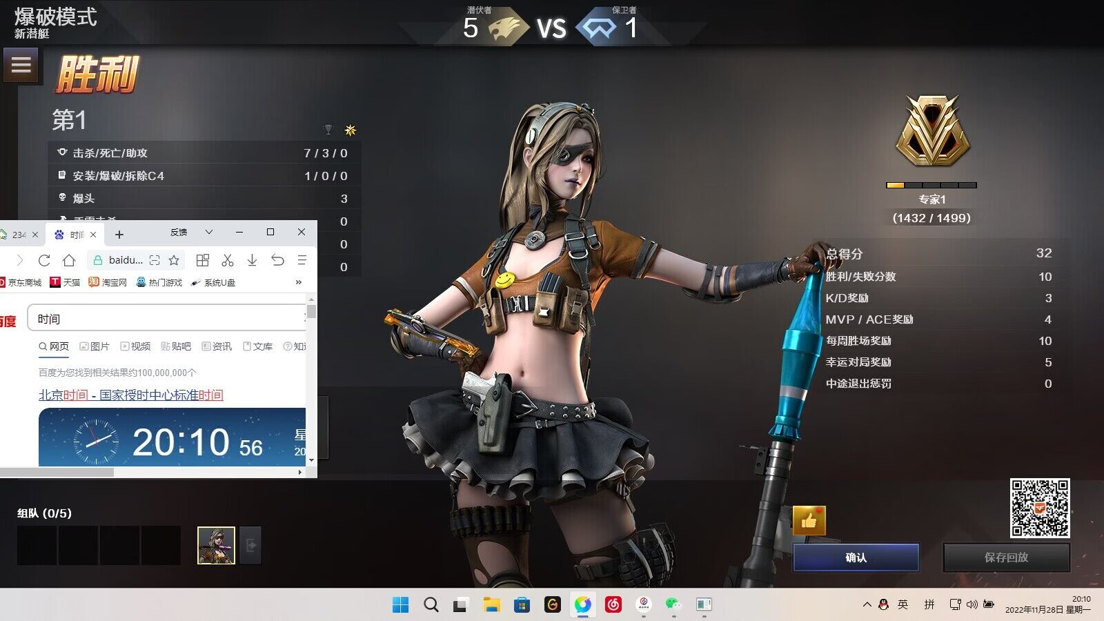Image resolution: width=1104 pixels, height=621 pixels.
Task: Open the taskbar search icon
Action: [x=431, y=604]
